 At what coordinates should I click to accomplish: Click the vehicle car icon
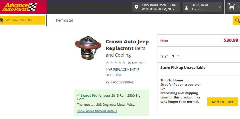tap(1, 20)
